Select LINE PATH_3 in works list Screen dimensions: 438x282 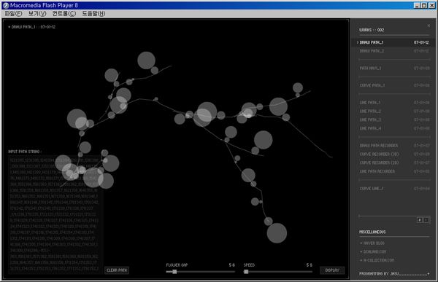(393, 120)
